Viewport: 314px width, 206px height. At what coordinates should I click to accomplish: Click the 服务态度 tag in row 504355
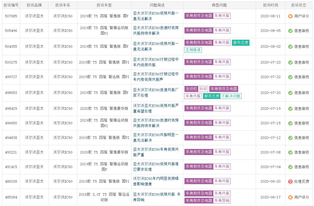point(240,42)
